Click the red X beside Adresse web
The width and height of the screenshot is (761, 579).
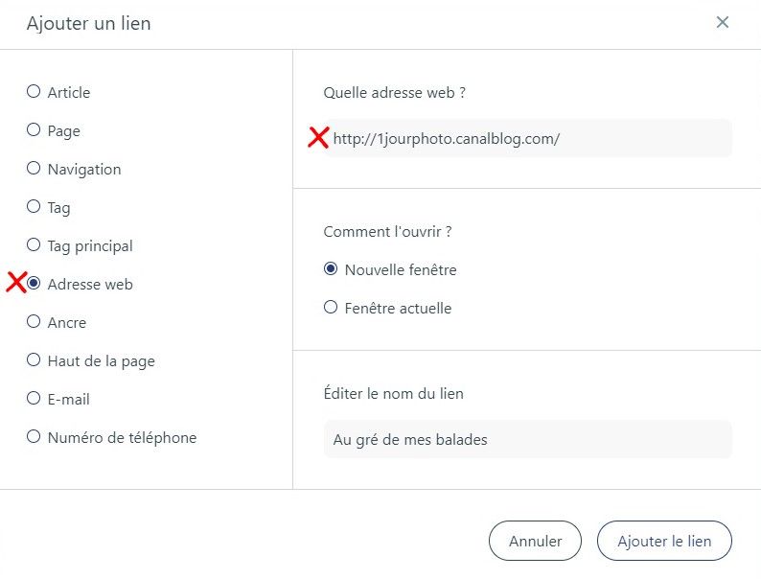16,283
